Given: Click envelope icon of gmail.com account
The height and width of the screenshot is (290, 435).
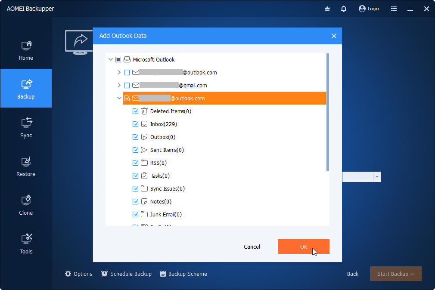Looking at the screenshot, I should pyautogui.click(x=136, y=85).
